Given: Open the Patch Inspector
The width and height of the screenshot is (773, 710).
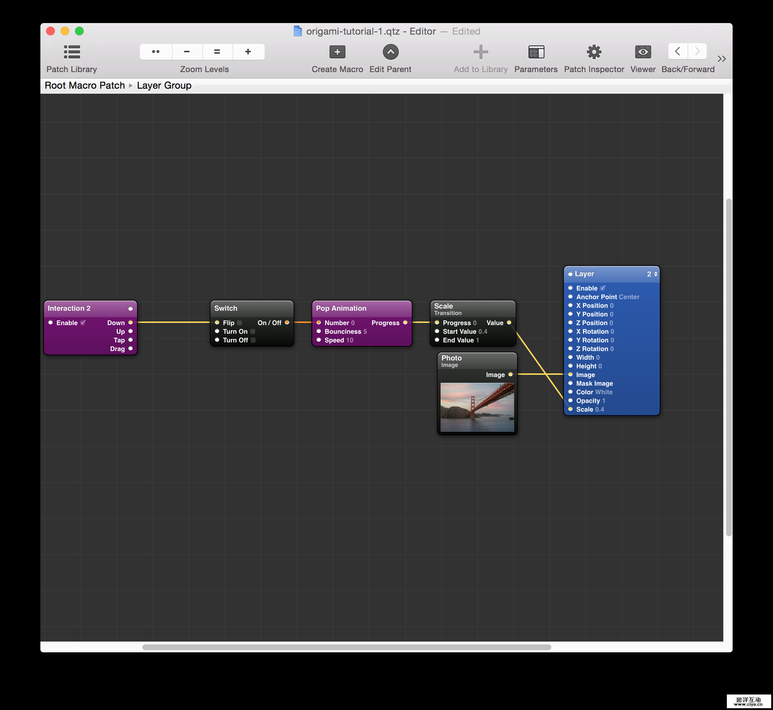Looking at the screenshot, I should coord(593,52).
